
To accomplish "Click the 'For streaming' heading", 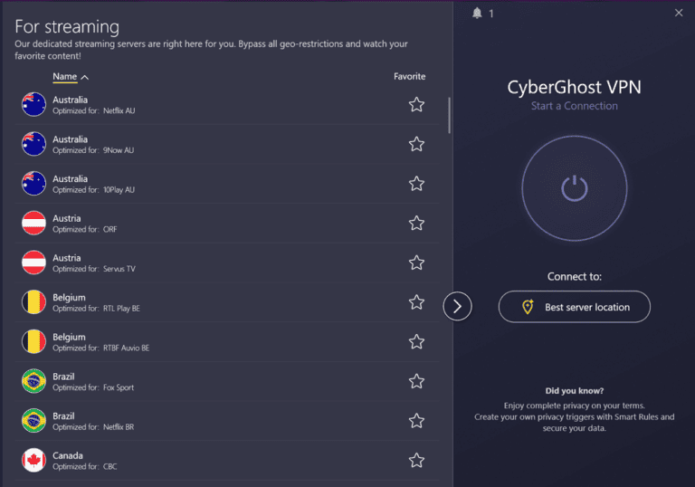I will pyautogui.click(x=67, y=26).
